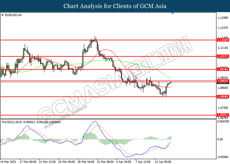Select the red 1.11609 price level label
The width and height of the screenshot is (230, 164).
[x=223, y=40]
